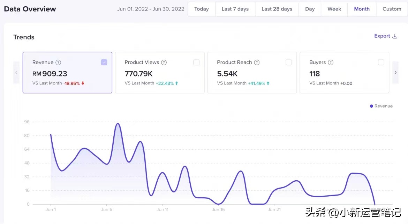Click the red down-arrow on Revenue trend
This screenshot has width=408, height=224.
(83, 83)
